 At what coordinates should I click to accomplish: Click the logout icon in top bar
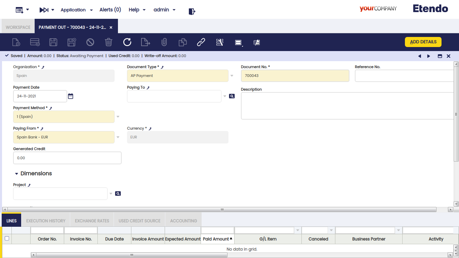pos(192,11)
